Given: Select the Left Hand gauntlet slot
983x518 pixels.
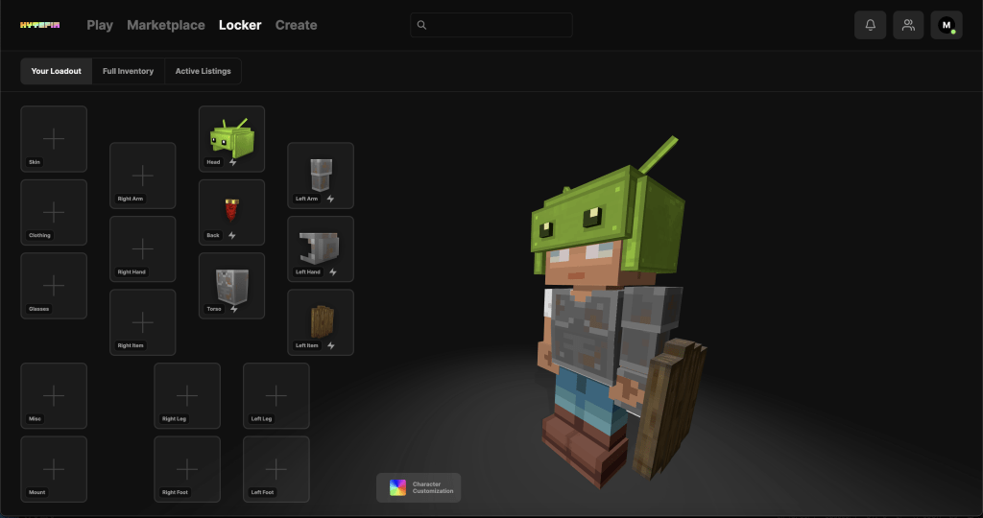Looking at the screenshot, I should (x=321, y=248).
